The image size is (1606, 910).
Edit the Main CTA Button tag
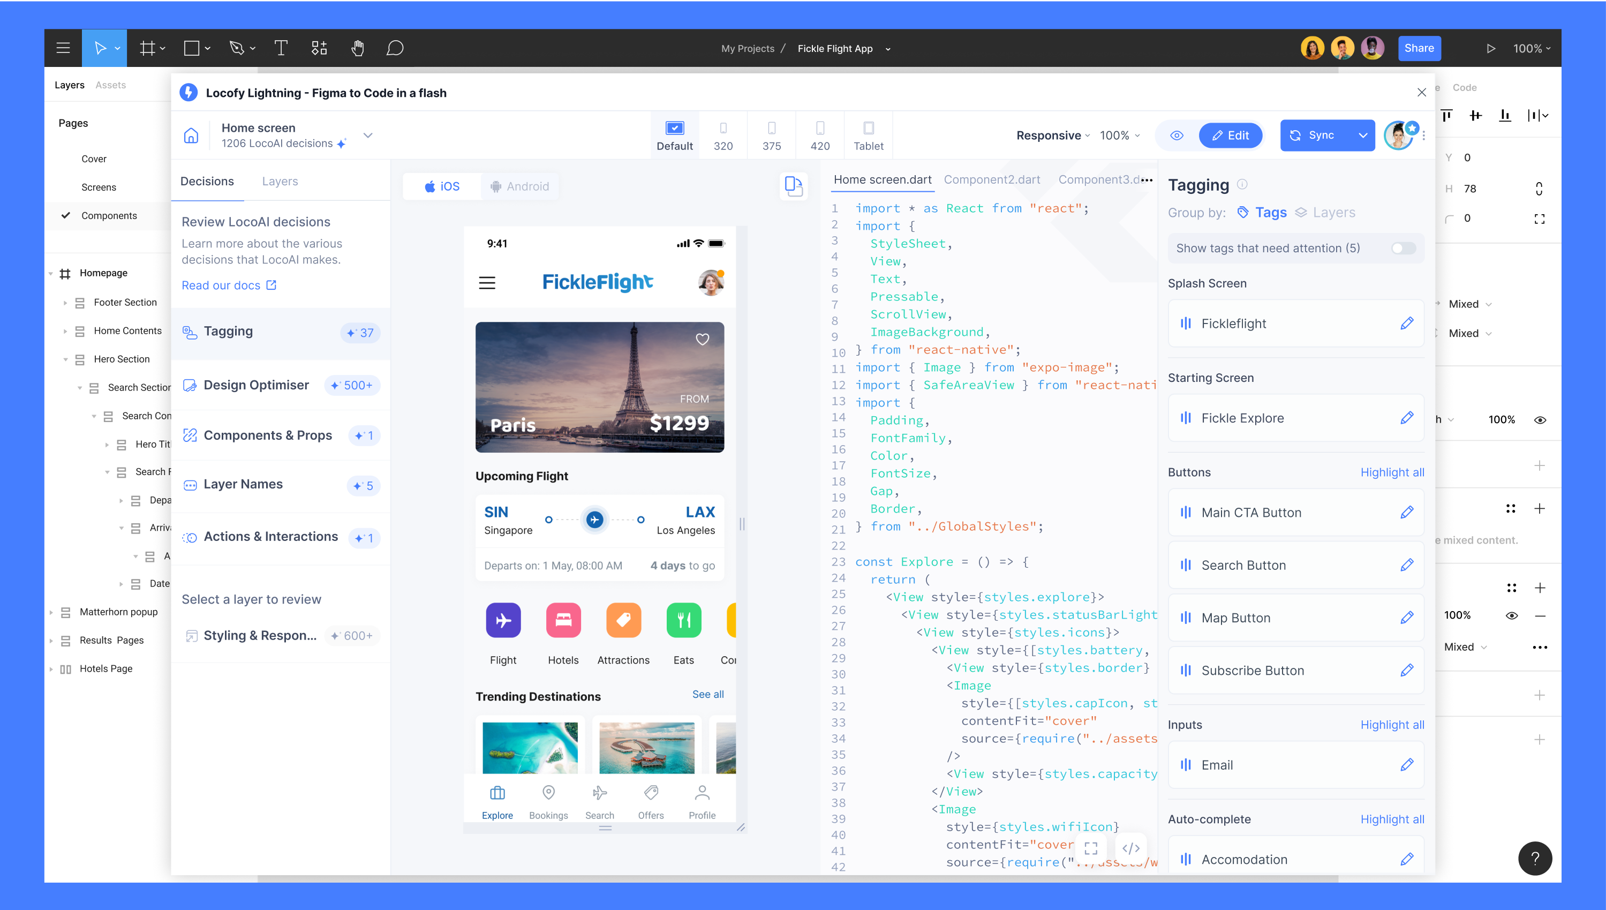click(1407, 512)
